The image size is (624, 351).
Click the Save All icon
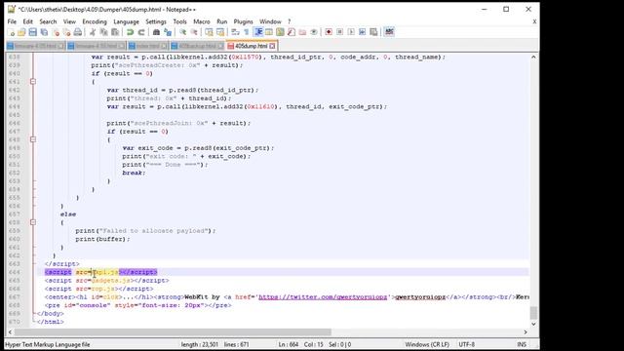coord(44,32)
